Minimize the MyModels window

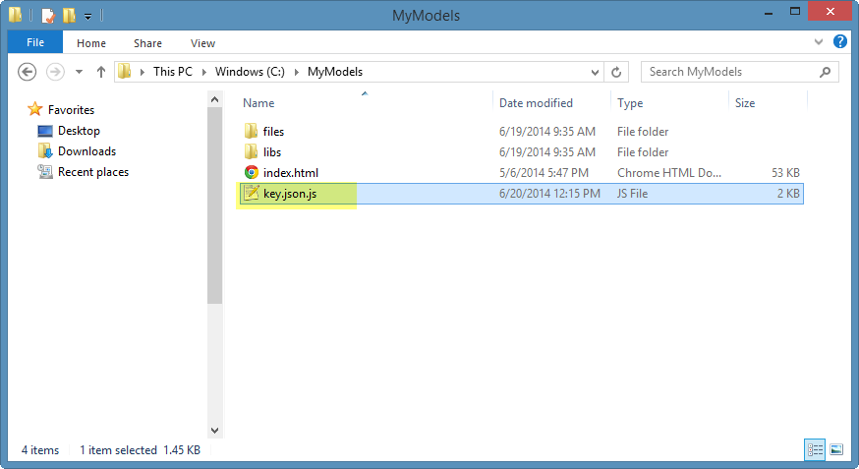click(x=769, y=12)
